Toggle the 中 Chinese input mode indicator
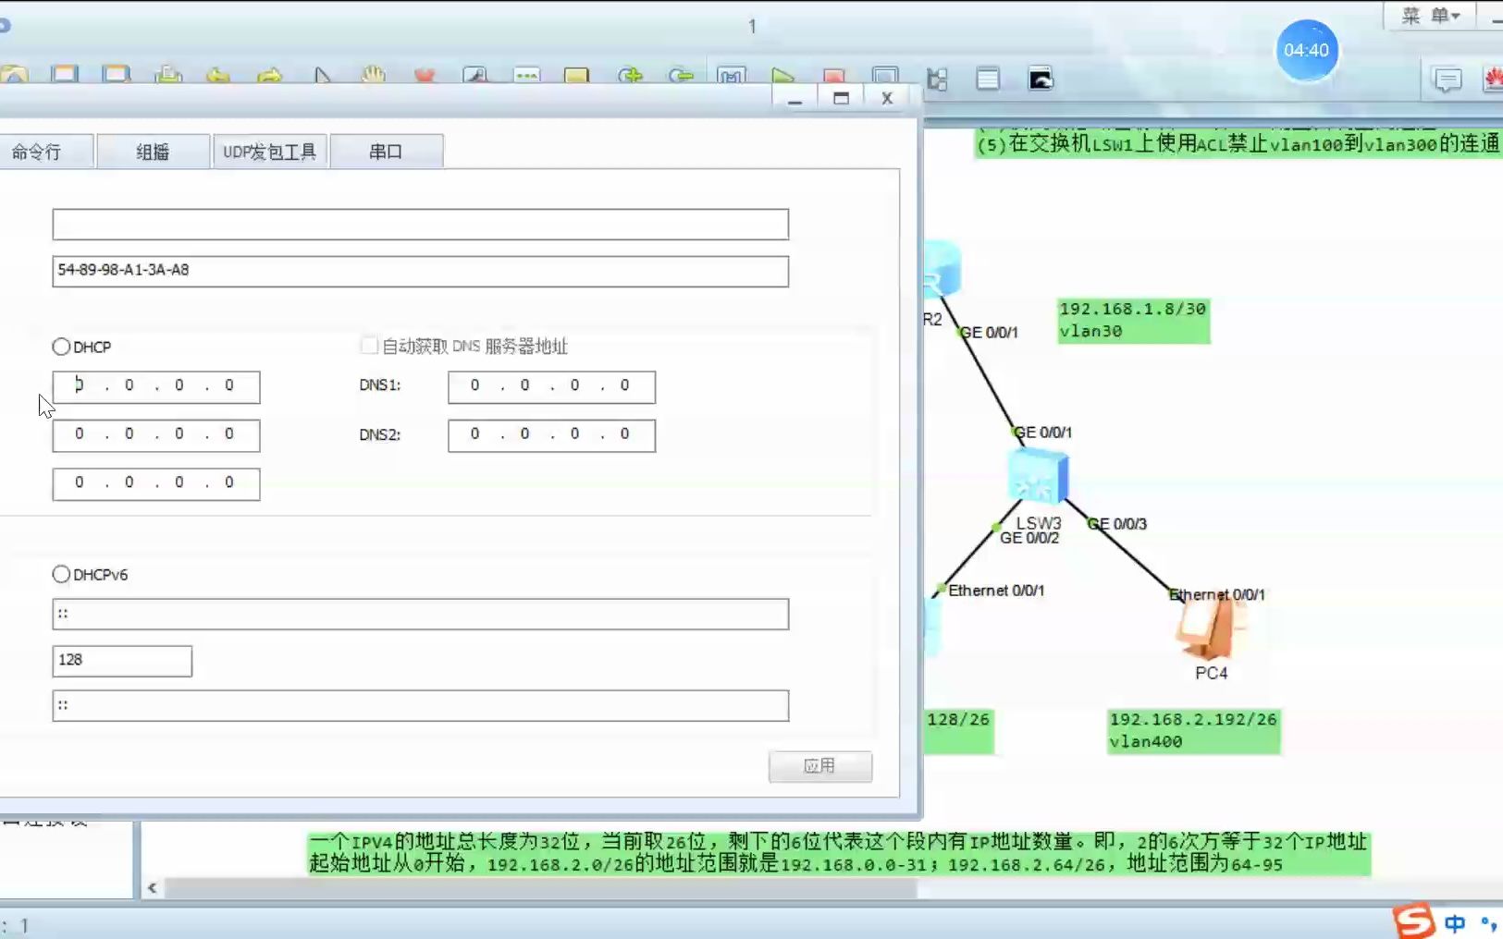The height and width of the screenshot is (939, 1503). click(x=1455, y=923)
